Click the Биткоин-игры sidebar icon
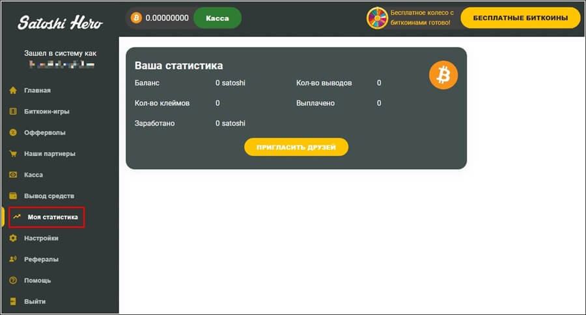Image resolution: width=586 pixels, height=315 pixels. (13, 111)
